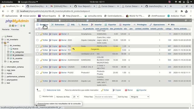Open phpMyAdmin home icon
The image size is (194, 109).
tap(10, 25)
